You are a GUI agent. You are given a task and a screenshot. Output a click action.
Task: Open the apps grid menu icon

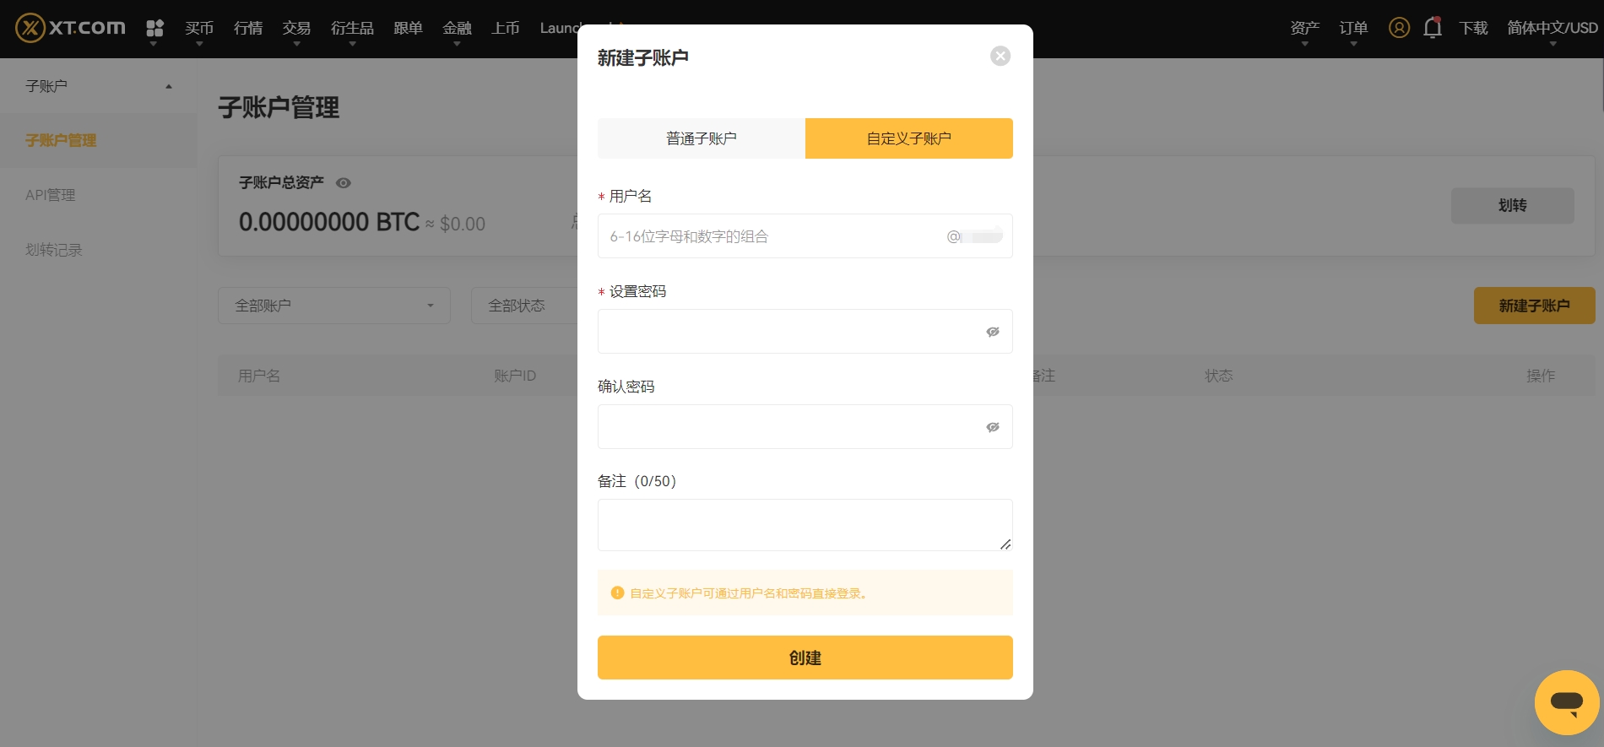154,29
